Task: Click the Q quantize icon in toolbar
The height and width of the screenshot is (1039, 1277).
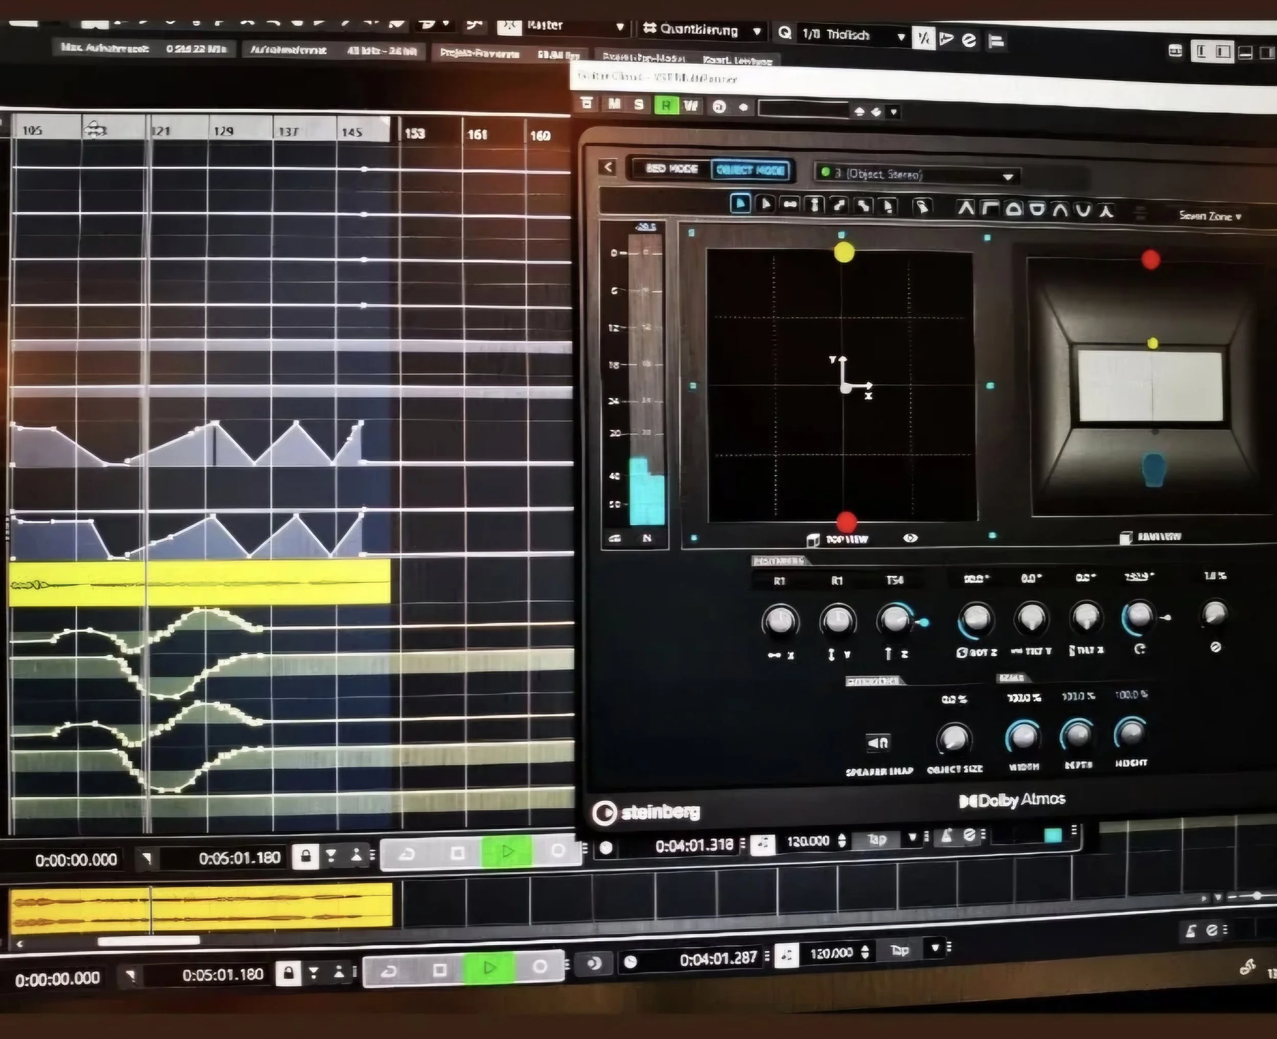Action: [785, 33]
